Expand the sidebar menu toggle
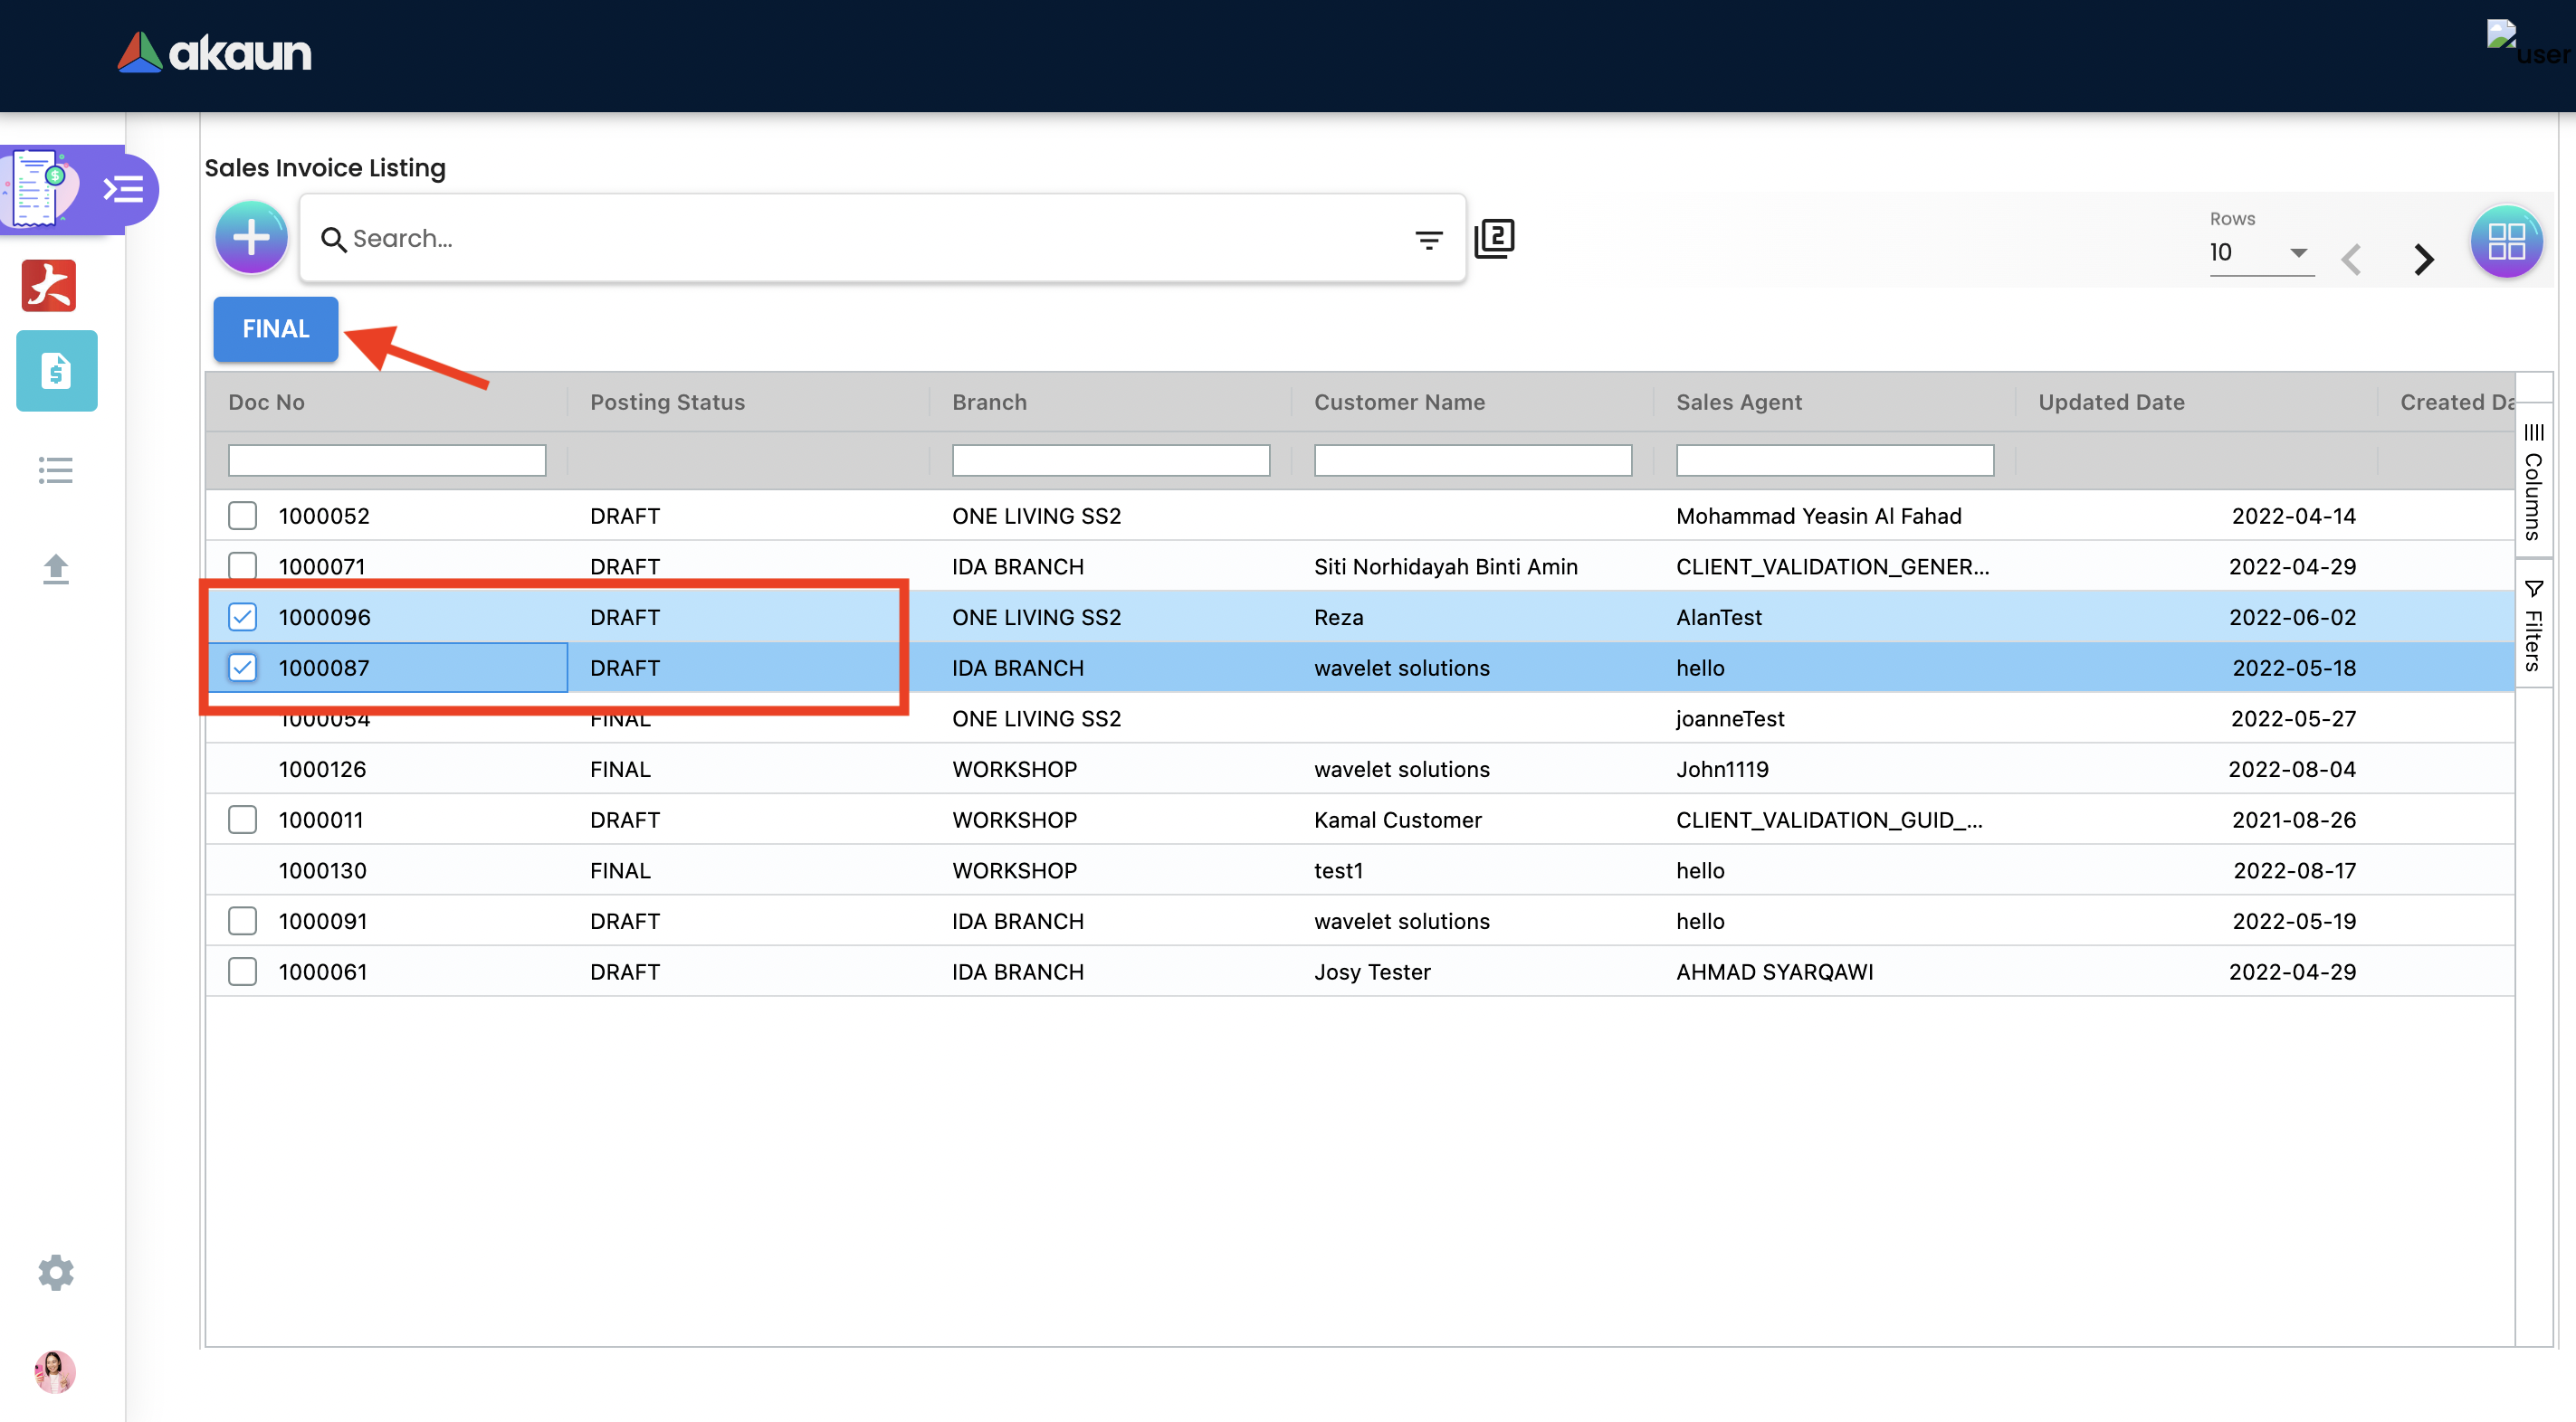The image size is (2576, 1422). 124,189
